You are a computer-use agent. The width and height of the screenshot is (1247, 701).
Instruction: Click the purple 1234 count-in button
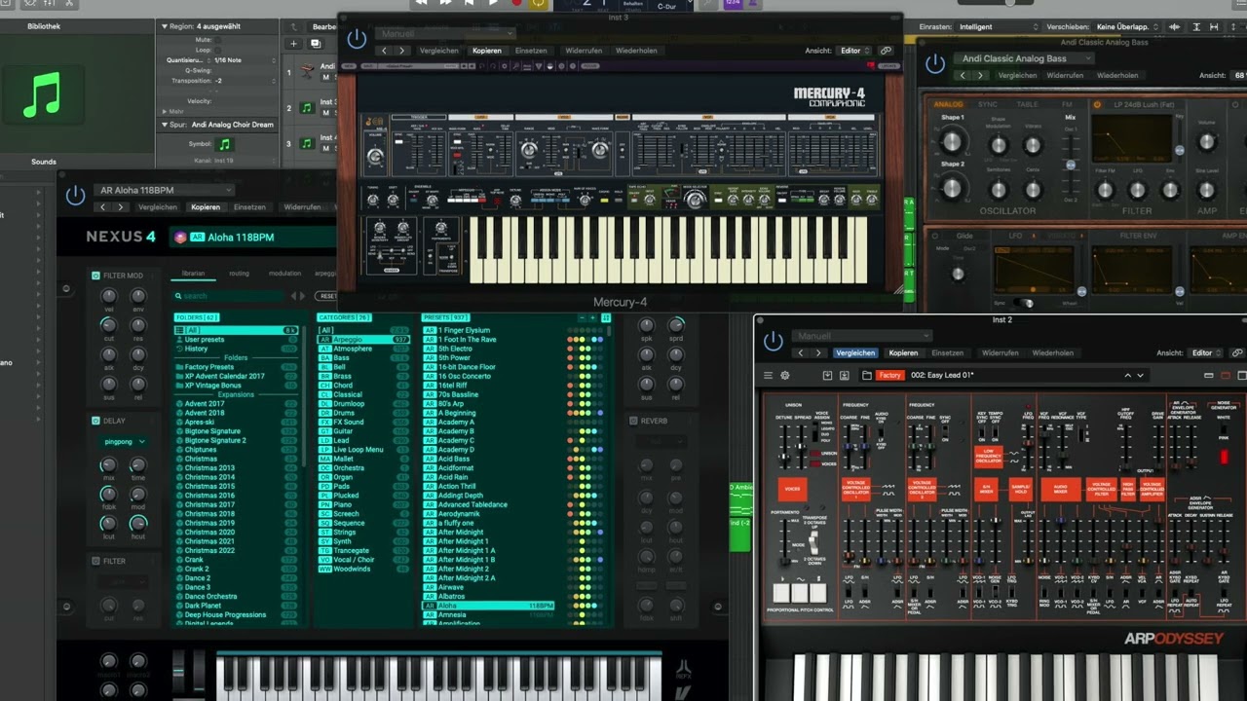pyautogui.click(x=734, y=3)
